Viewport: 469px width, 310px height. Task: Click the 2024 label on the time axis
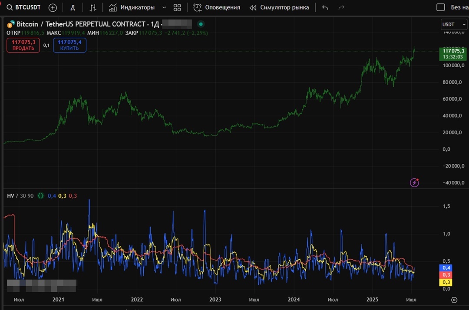coord(294,300)
